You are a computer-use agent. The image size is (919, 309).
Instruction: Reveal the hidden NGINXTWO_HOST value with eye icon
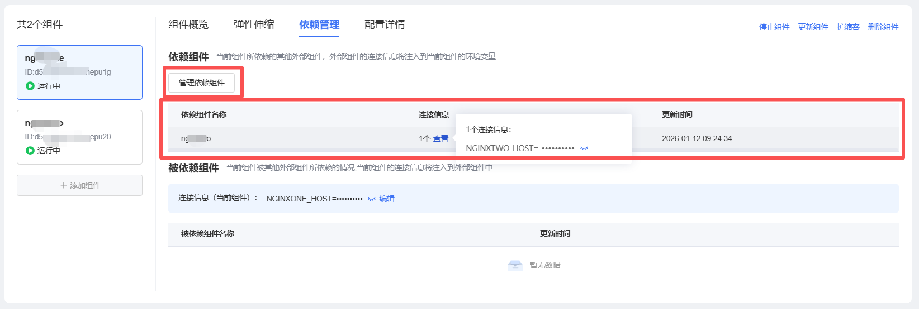(584, 148)
